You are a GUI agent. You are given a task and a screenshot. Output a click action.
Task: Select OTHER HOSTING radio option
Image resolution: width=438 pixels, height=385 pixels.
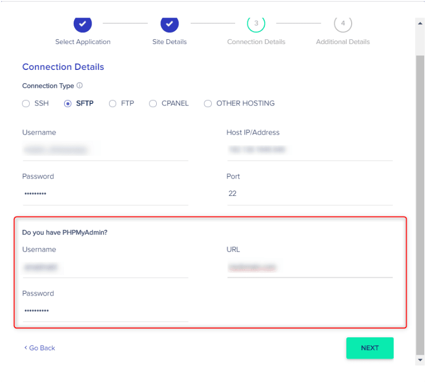208,104
